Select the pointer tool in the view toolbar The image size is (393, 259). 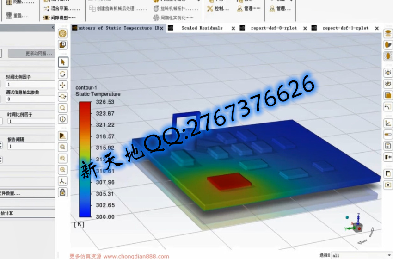(x=63, y=62)
